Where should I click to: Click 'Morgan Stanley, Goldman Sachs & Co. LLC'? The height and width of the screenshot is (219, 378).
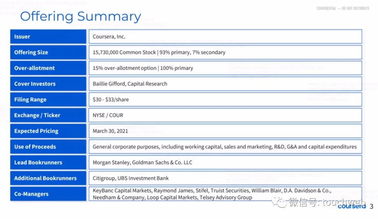[142, 162]
